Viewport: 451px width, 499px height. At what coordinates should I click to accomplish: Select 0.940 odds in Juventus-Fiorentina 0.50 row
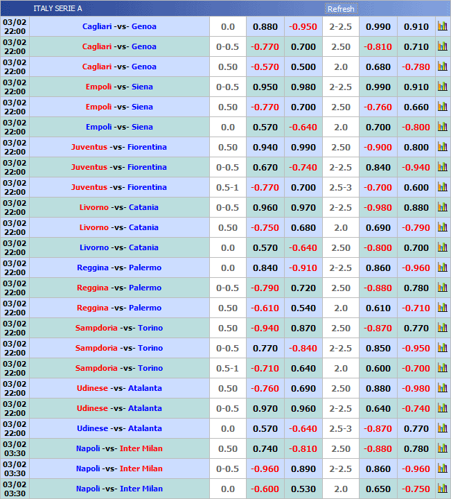pyautogui.click(x=265, y=147)
